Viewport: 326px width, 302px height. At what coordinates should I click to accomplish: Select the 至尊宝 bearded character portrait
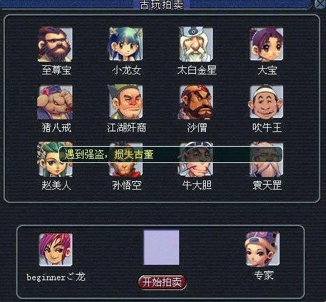(x=55, y=44)
